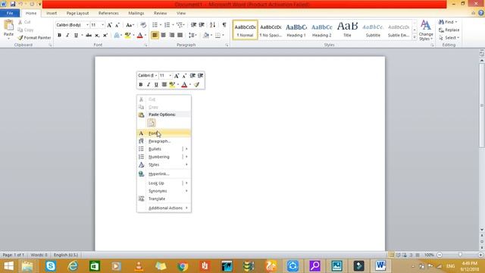Apply the Heading 2 style

(321, 30)
